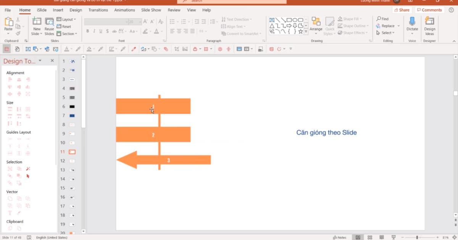Click the first Vector icon in Design Tools
This screenshot has height=240, width=458.
coord(10,198)
